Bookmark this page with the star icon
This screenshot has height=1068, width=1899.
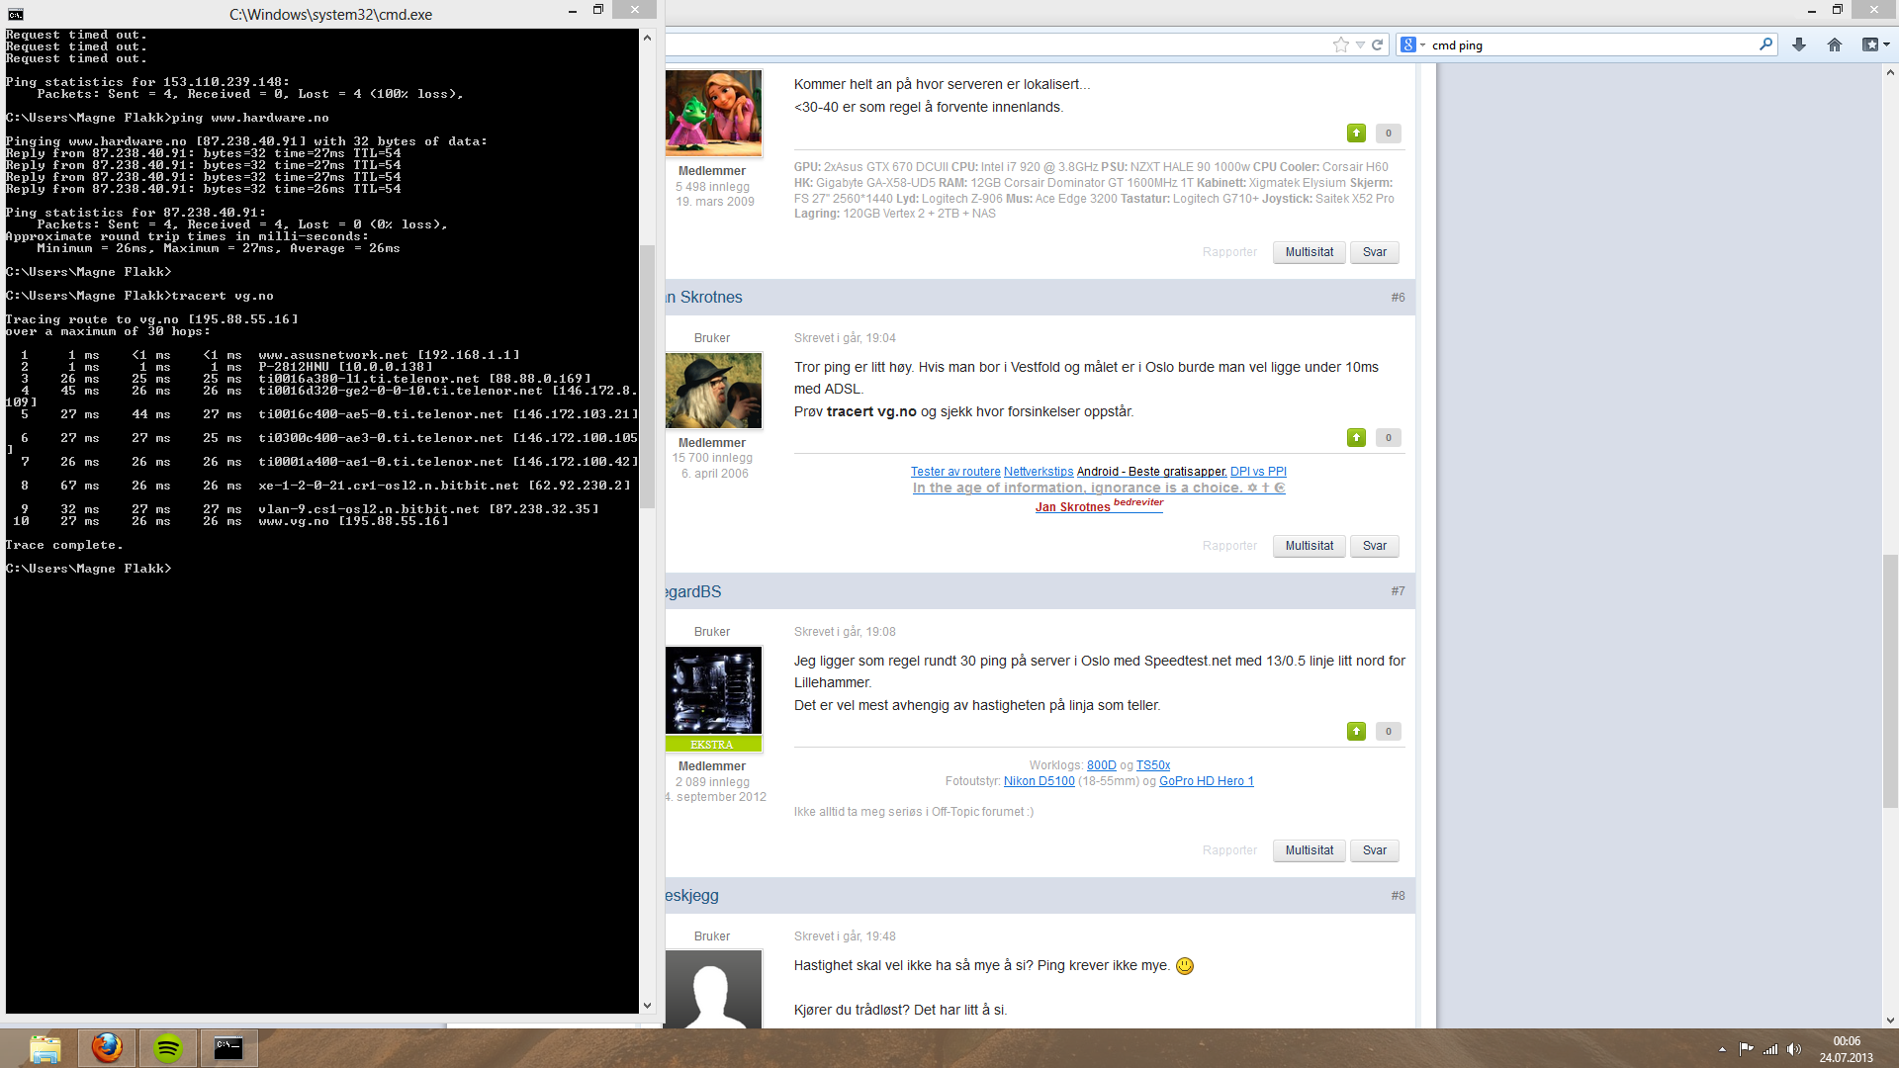(1340, 44)
